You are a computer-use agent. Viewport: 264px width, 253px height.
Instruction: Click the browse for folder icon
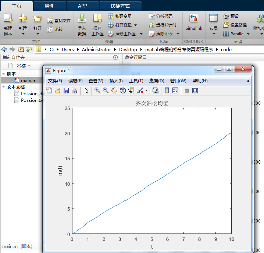29,49
